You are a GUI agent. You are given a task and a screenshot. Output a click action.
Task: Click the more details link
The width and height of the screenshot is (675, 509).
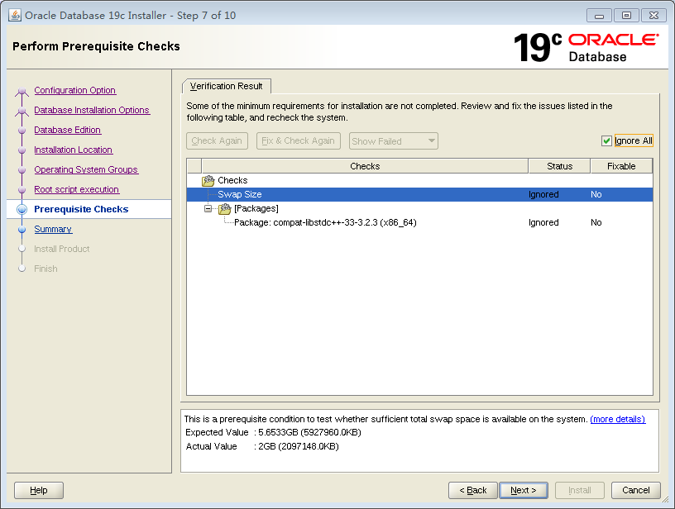(617, 419)
